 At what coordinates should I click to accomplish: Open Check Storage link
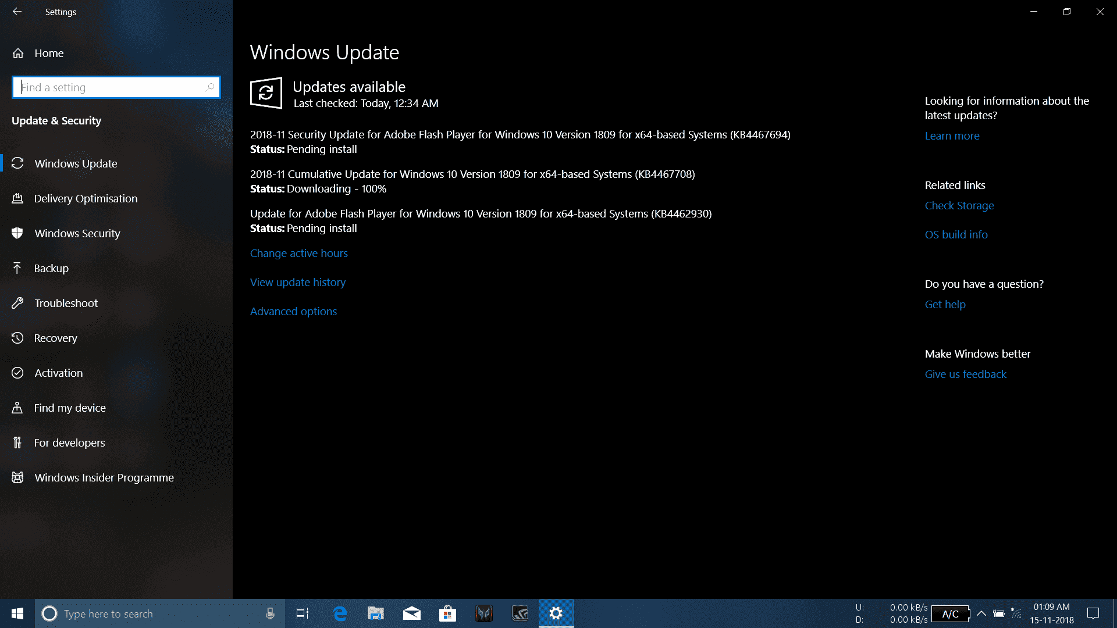tap(959, 206)
